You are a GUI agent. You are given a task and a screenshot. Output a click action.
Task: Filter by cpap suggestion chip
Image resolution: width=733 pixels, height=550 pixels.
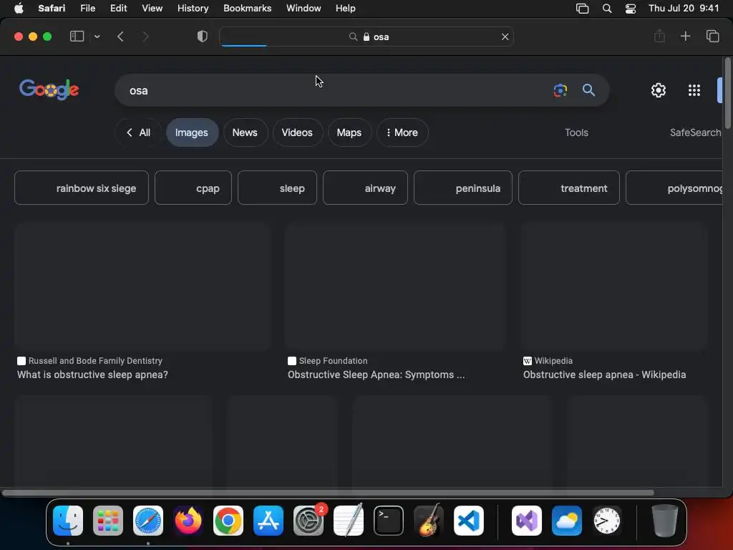pyautogui.click(x=193, y=188)
